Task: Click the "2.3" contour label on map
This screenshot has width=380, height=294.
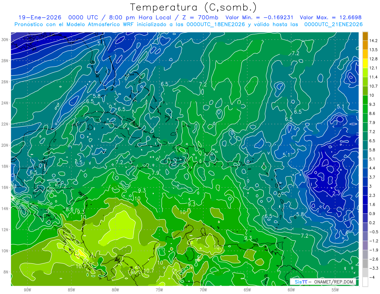Action: point(336,193)
